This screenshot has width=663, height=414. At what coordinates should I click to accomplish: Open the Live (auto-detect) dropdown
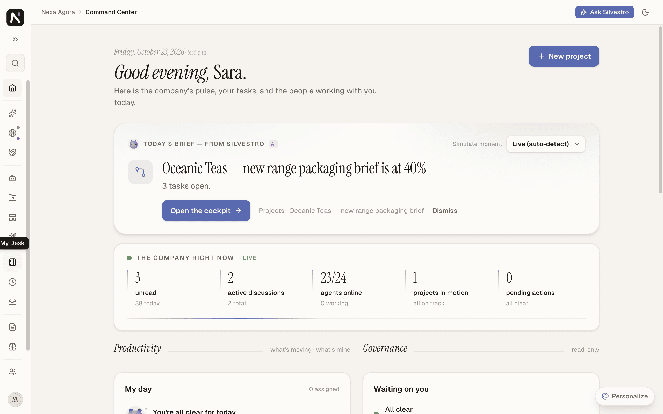pos(546,144)
